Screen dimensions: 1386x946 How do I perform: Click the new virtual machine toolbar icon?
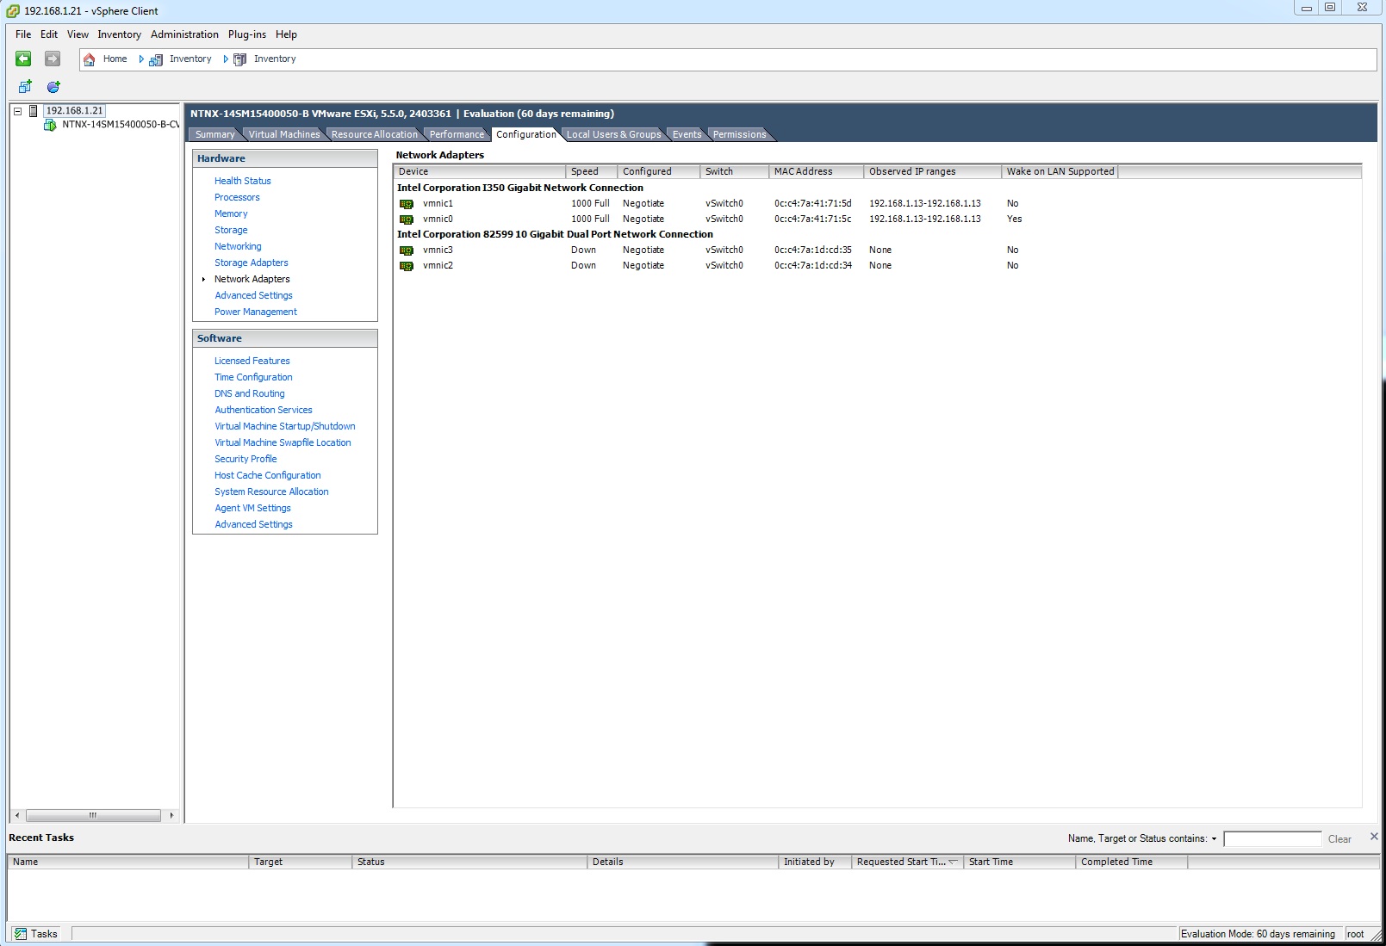tap(25, 87)
